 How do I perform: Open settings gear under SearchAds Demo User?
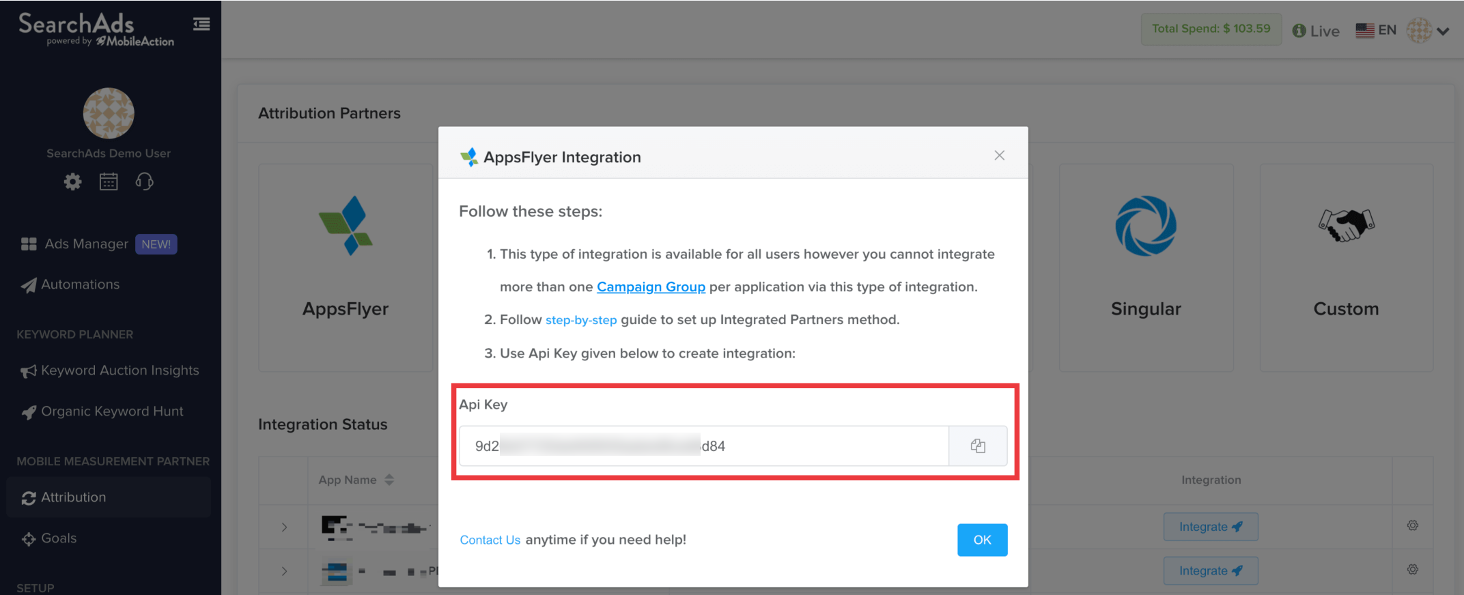point(72,182)
